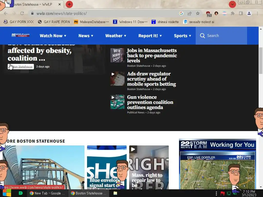Expand the News navigation menu
This screenshot has width=263, height=197.
(x=86, y=36)
